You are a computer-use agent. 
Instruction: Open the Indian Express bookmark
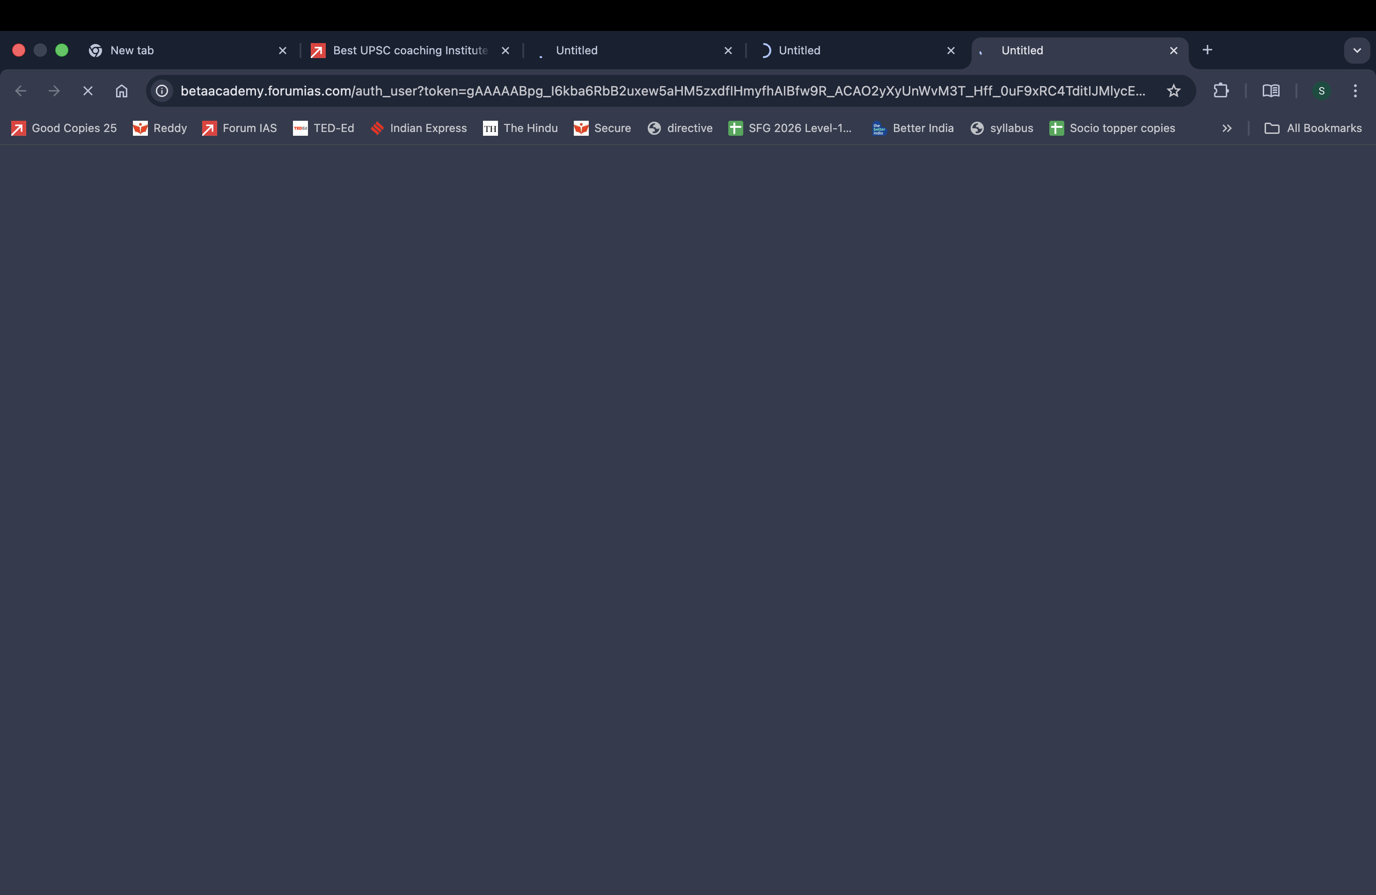[x=418, y=128]
